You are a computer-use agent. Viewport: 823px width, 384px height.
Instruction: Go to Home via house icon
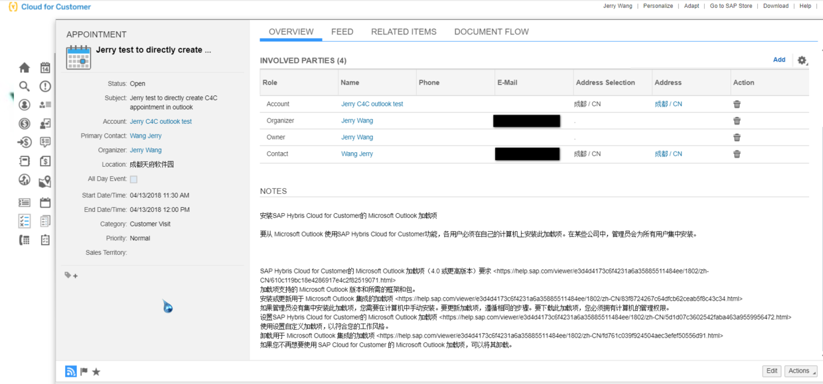tap(25, 68)
